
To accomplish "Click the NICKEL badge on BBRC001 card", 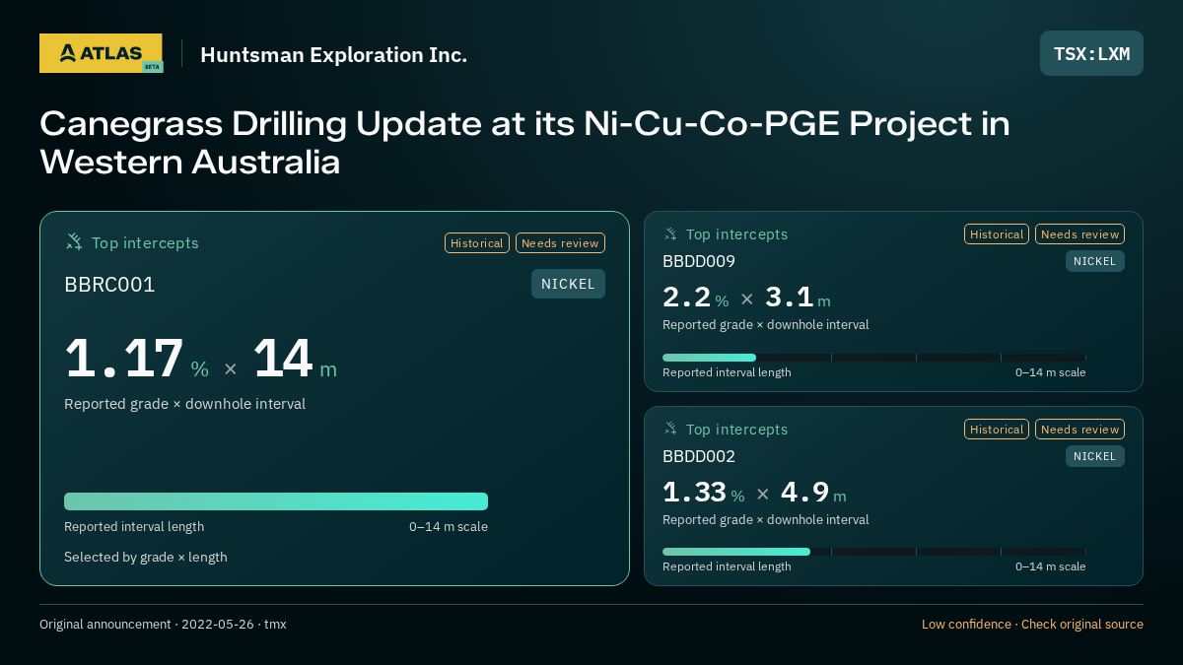I will click(568, 284).
